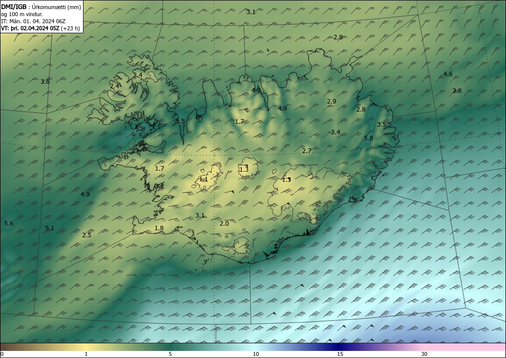Click the dark navy segment of the color scale
The width and height of the screenshot is (506, 358).
(x=339, y=347)
